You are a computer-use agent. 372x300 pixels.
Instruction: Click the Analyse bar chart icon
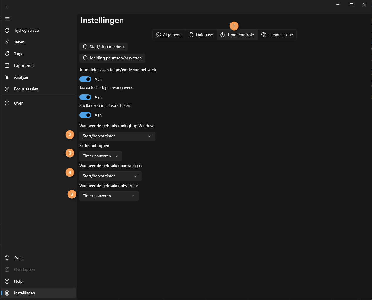tap(7, 77)
